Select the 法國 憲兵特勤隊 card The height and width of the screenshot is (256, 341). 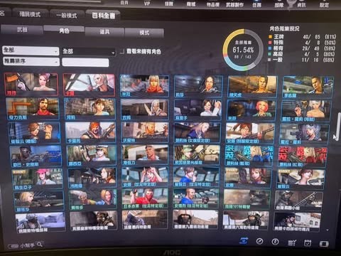point(145,220)
